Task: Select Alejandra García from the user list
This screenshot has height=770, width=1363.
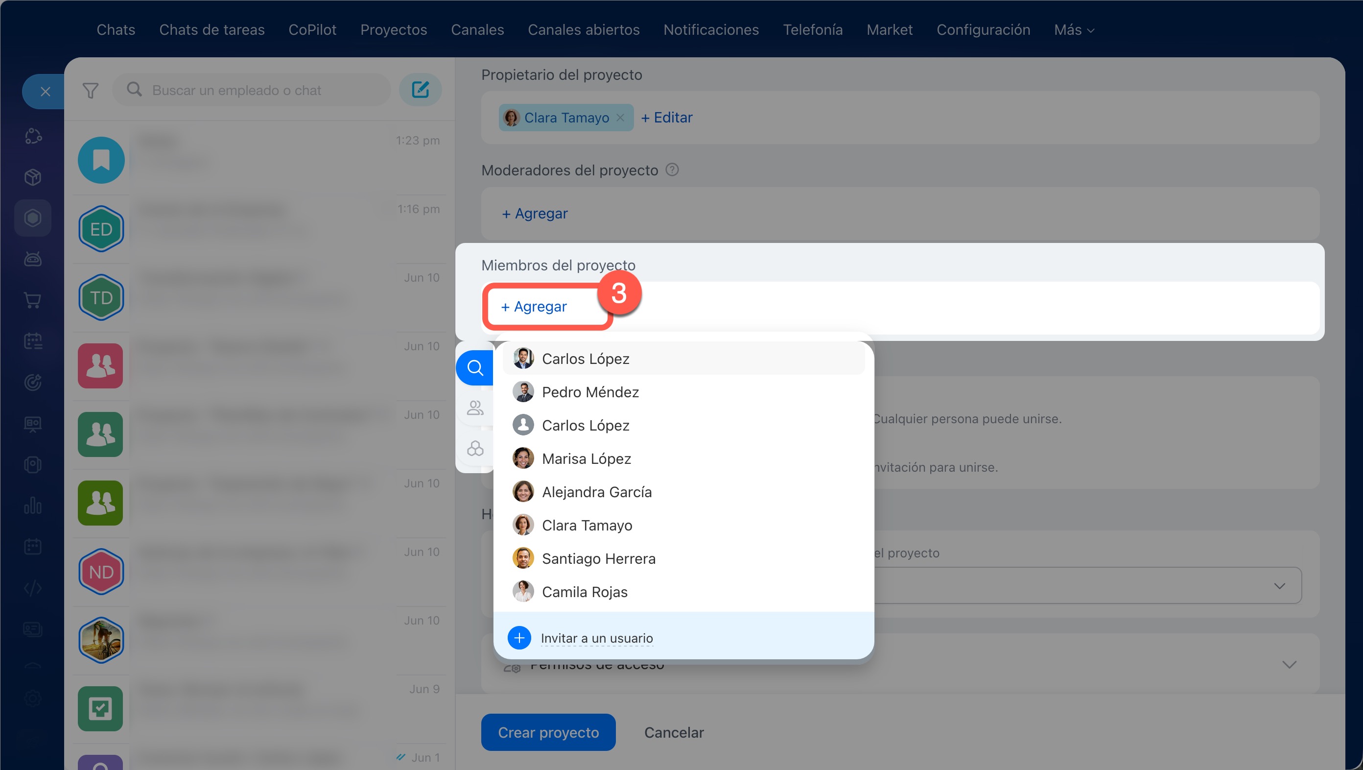Action: tap(683, 492)
